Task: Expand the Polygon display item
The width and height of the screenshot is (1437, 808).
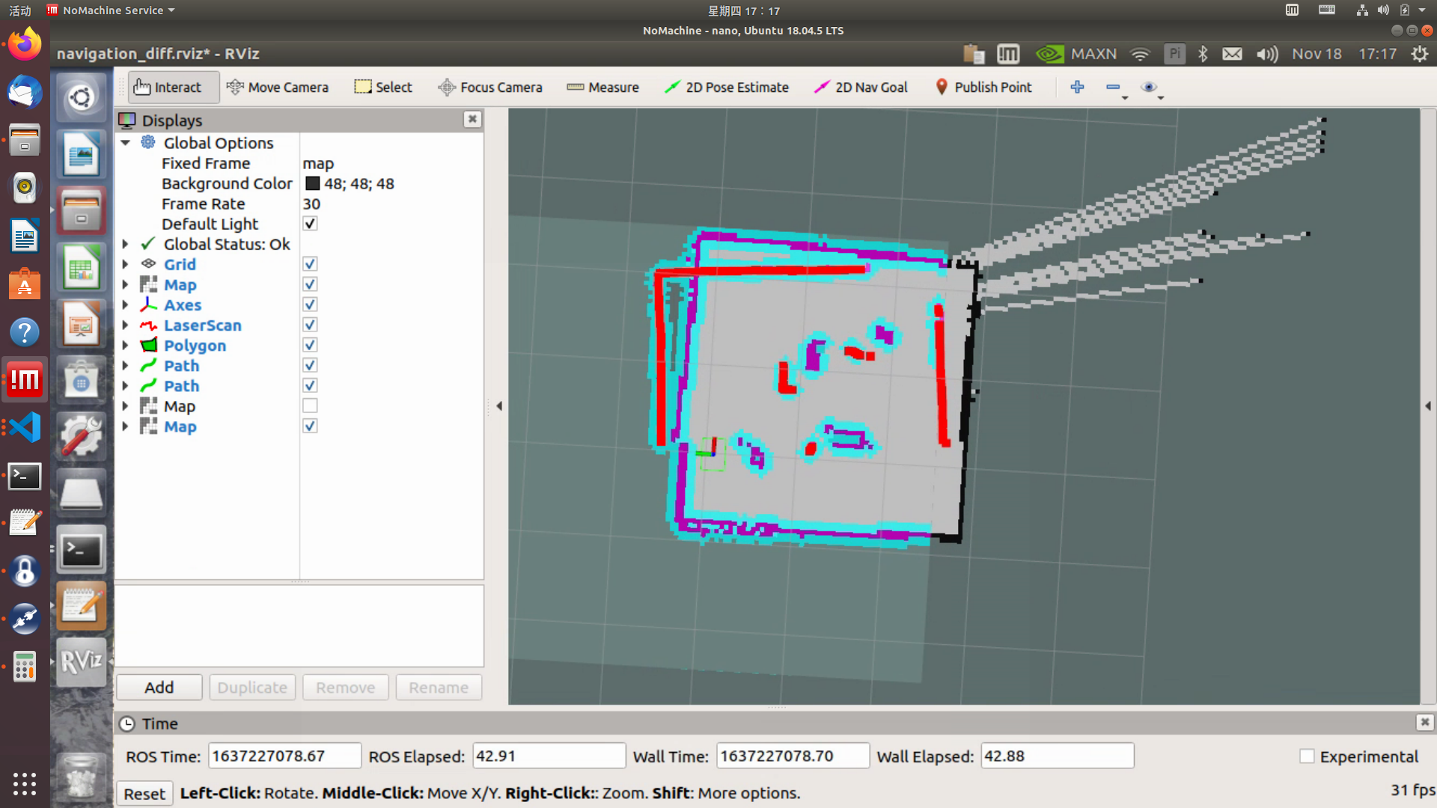Action: [x=125, y=346]
